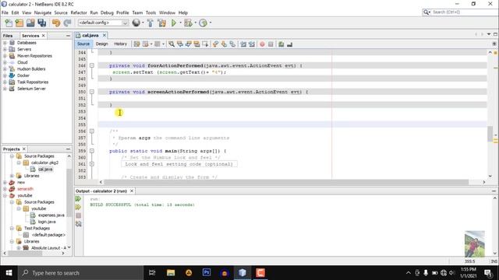
Task: Select the Source view button
Action: [x=83, y=44]
